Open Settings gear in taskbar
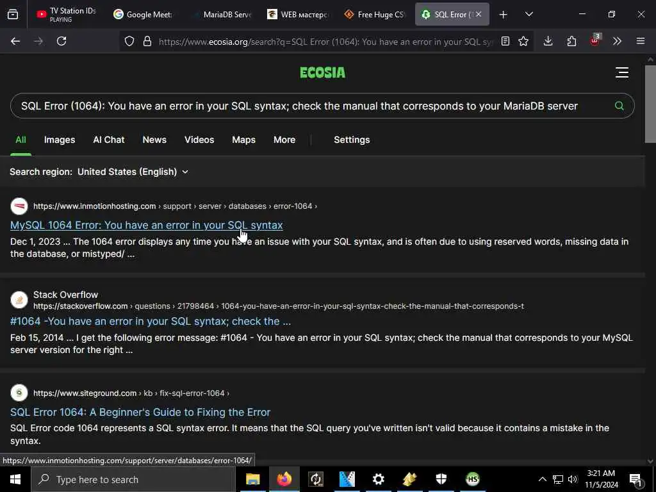Image resolution: width=656 pixels, height=492 pixels. (x=378, y=479)
